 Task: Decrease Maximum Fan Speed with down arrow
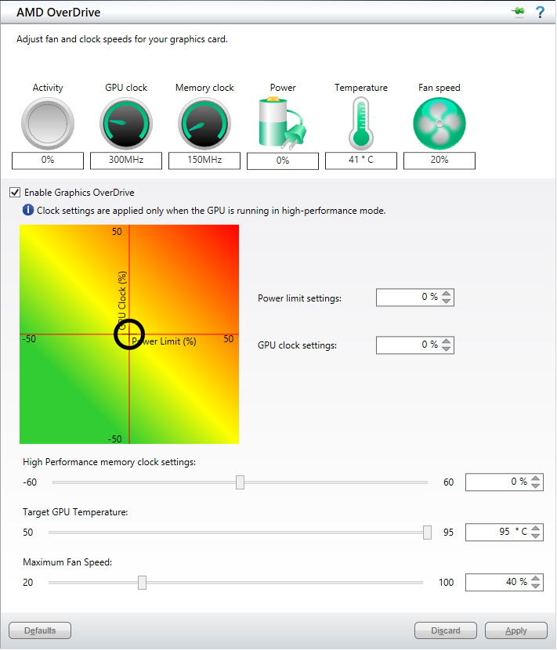point(536,586)
